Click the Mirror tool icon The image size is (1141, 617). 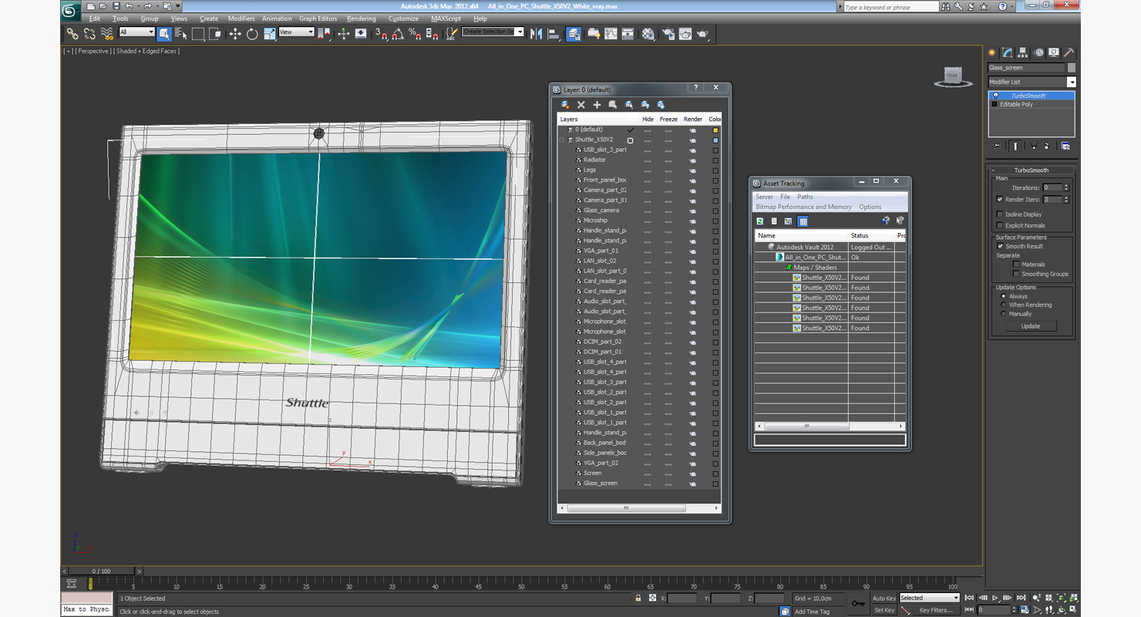pos(536,34)
